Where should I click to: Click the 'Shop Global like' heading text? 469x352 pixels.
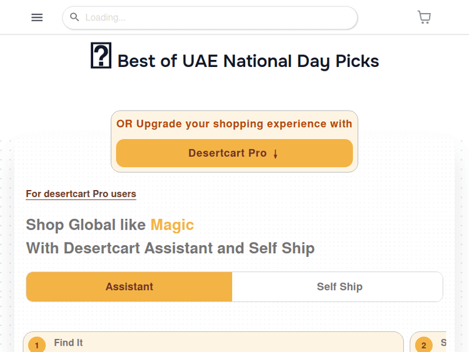pos(86,225)
